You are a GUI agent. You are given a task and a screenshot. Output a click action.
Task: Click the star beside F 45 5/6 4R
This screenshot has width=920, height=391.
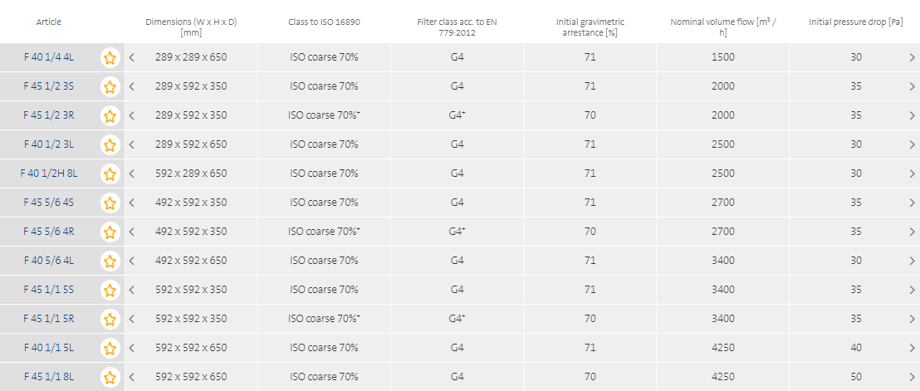pyautogui.click(x=110, y=232)
